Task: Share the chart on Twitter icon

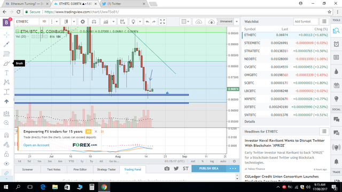Action: click(x=176, y=169)
